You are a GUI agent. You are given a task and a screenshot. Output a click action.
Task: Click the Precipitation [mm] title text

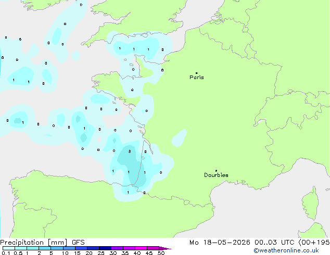pos(34,243)
